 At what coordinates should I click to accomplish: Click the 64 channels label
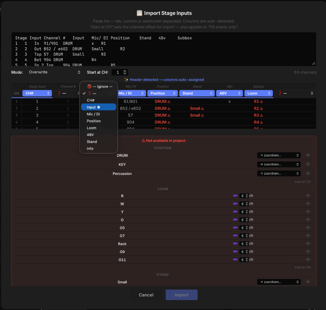click(x=305, y=72)
